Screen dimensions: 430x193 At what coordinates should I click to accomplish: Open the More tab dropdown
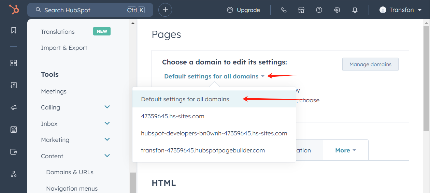click(x=345, y=150)
